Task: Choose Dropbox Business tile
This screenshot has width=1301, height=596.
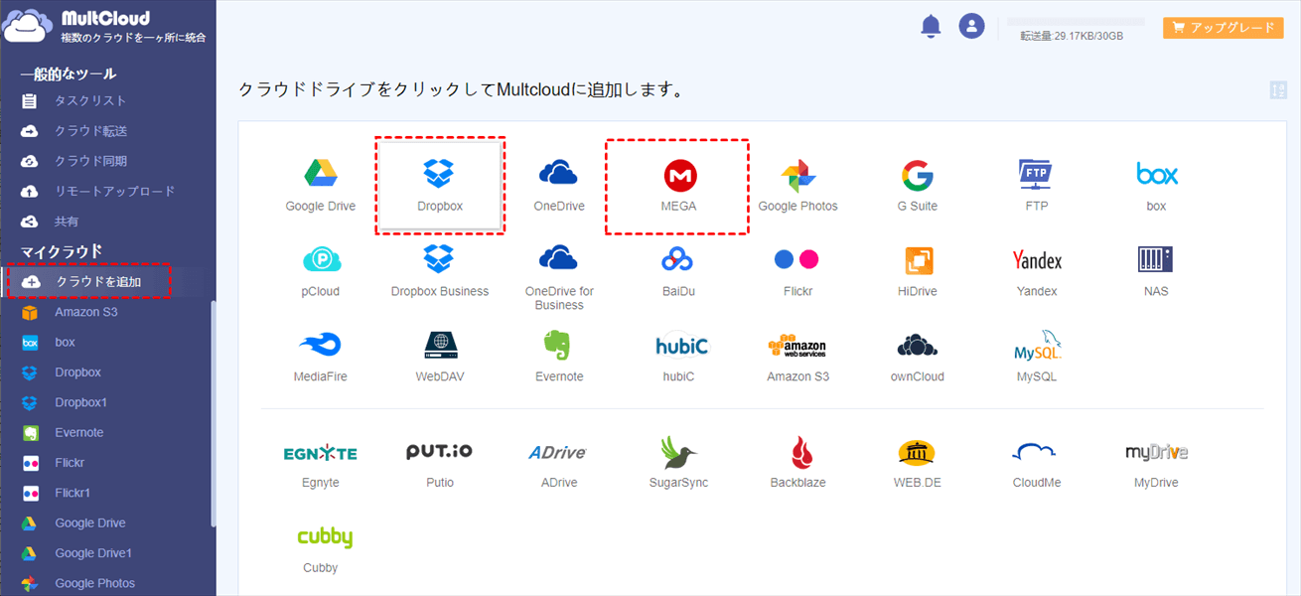Action: 440,271
